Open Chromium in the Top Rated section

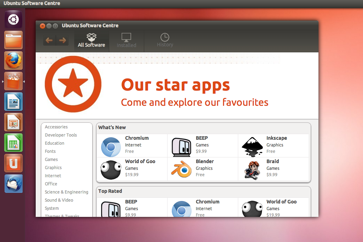181,209
